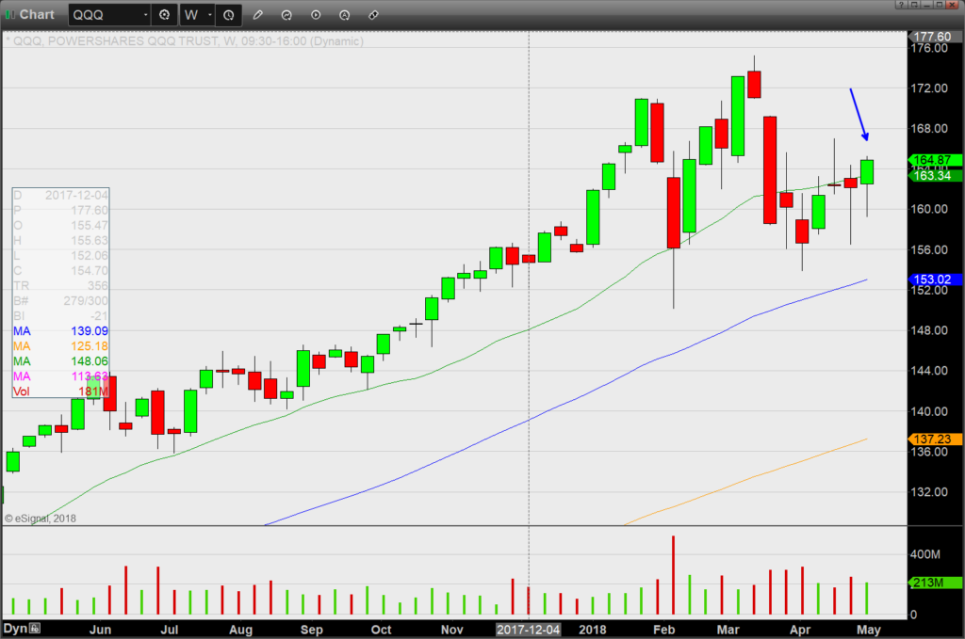Click the Dyn scaling label at bottom left

pos(15,629)
